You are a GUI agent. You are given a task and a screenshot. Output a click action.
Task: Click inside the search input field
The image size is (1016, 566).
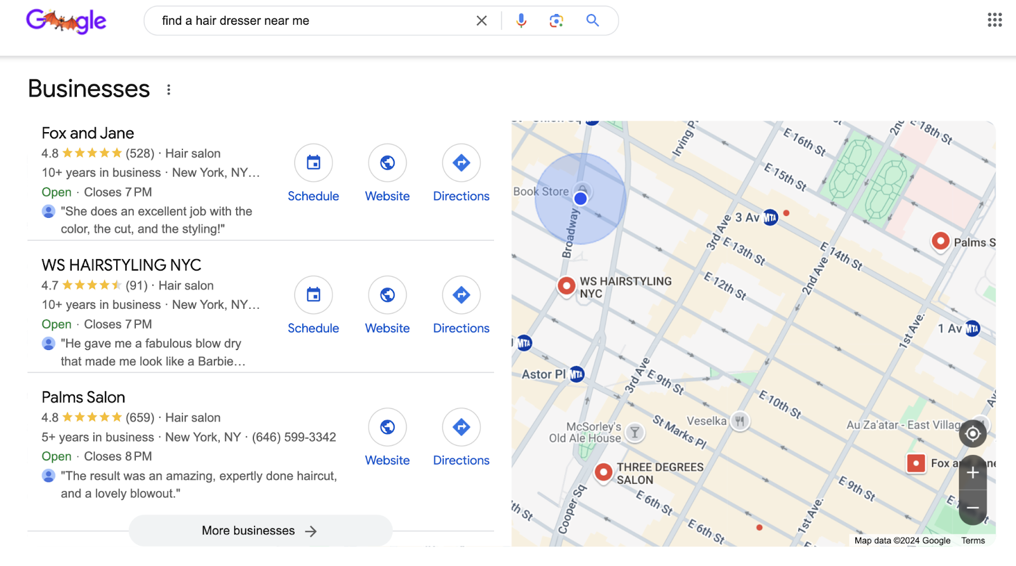point(311,21)
